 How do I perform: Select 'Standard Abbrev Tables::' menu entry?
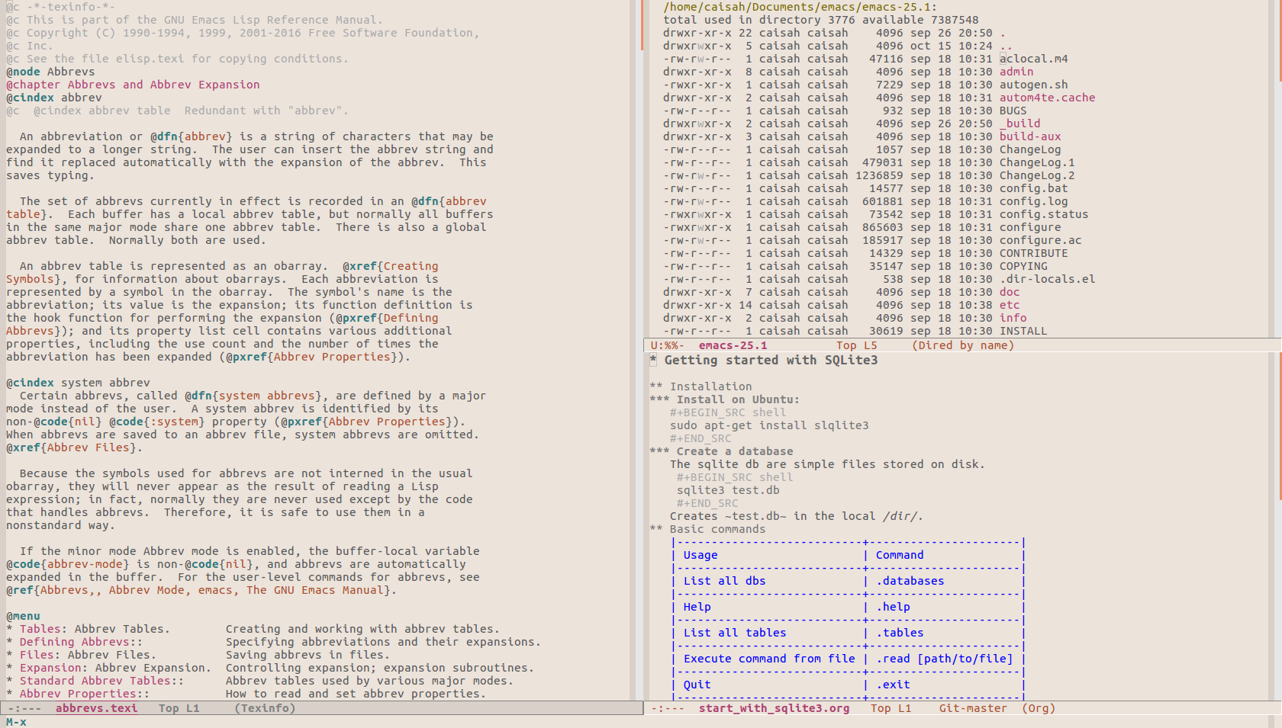tap(101, 681)
